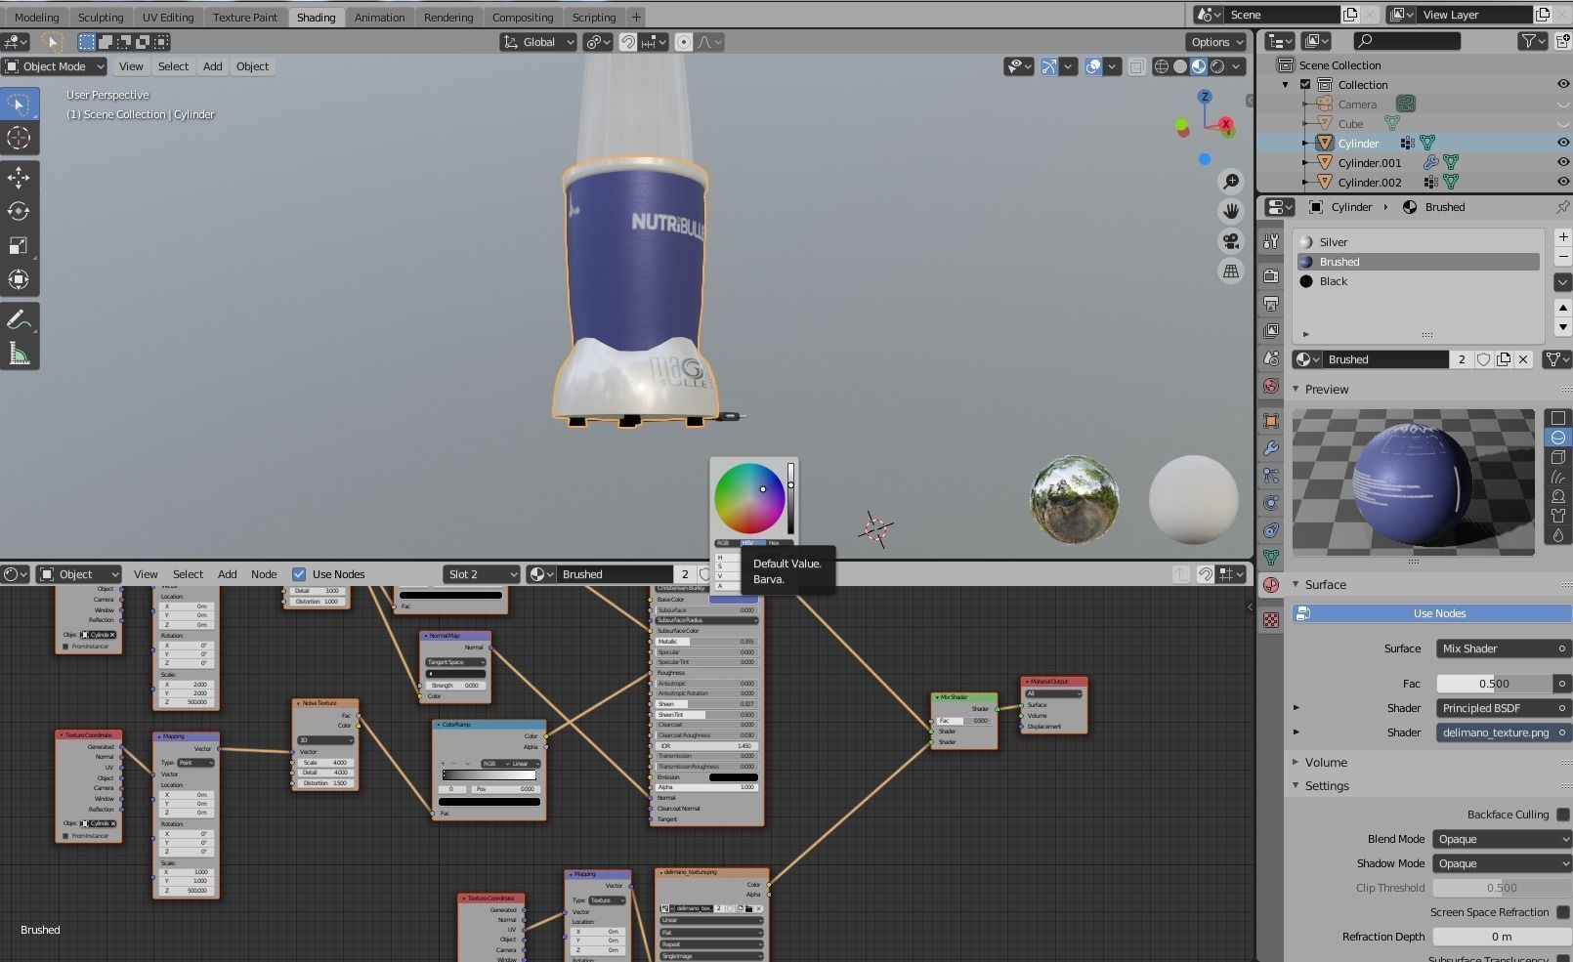The image size is (1573, 962).
Task: Hide Cylinder.001 in the outliner
Action: pos(1562,162)
